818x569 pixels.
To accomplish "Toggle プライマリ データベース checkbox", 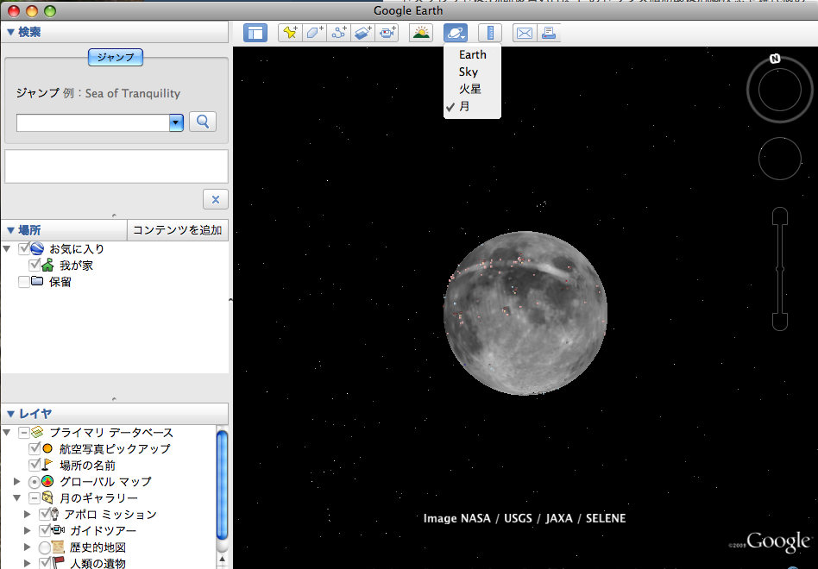I will (24, 433).
